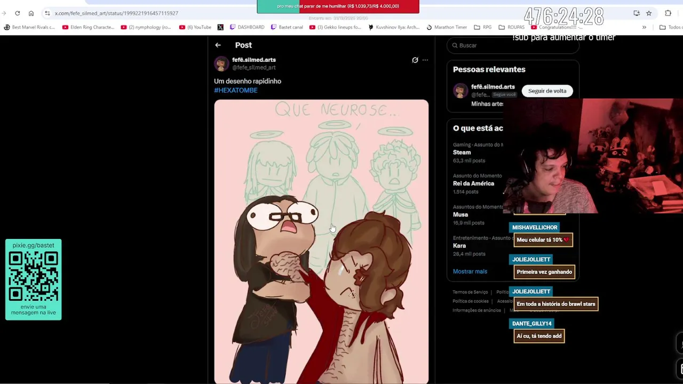This screenshot has width=683, height=384.
Task: Open the fefê.silmed.arts author name
Action: click(254, 60)
